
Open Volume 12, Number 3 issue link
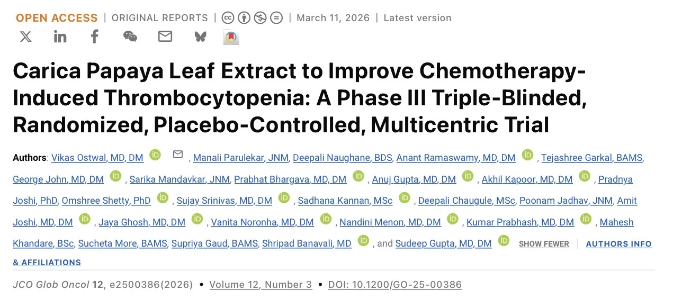pyautogui.click(x=261, y=285)
